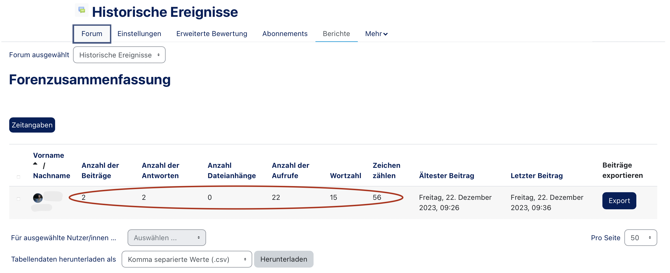Expand the Auswählen action dropdown

pyautogui.click(x=166, y=238)
